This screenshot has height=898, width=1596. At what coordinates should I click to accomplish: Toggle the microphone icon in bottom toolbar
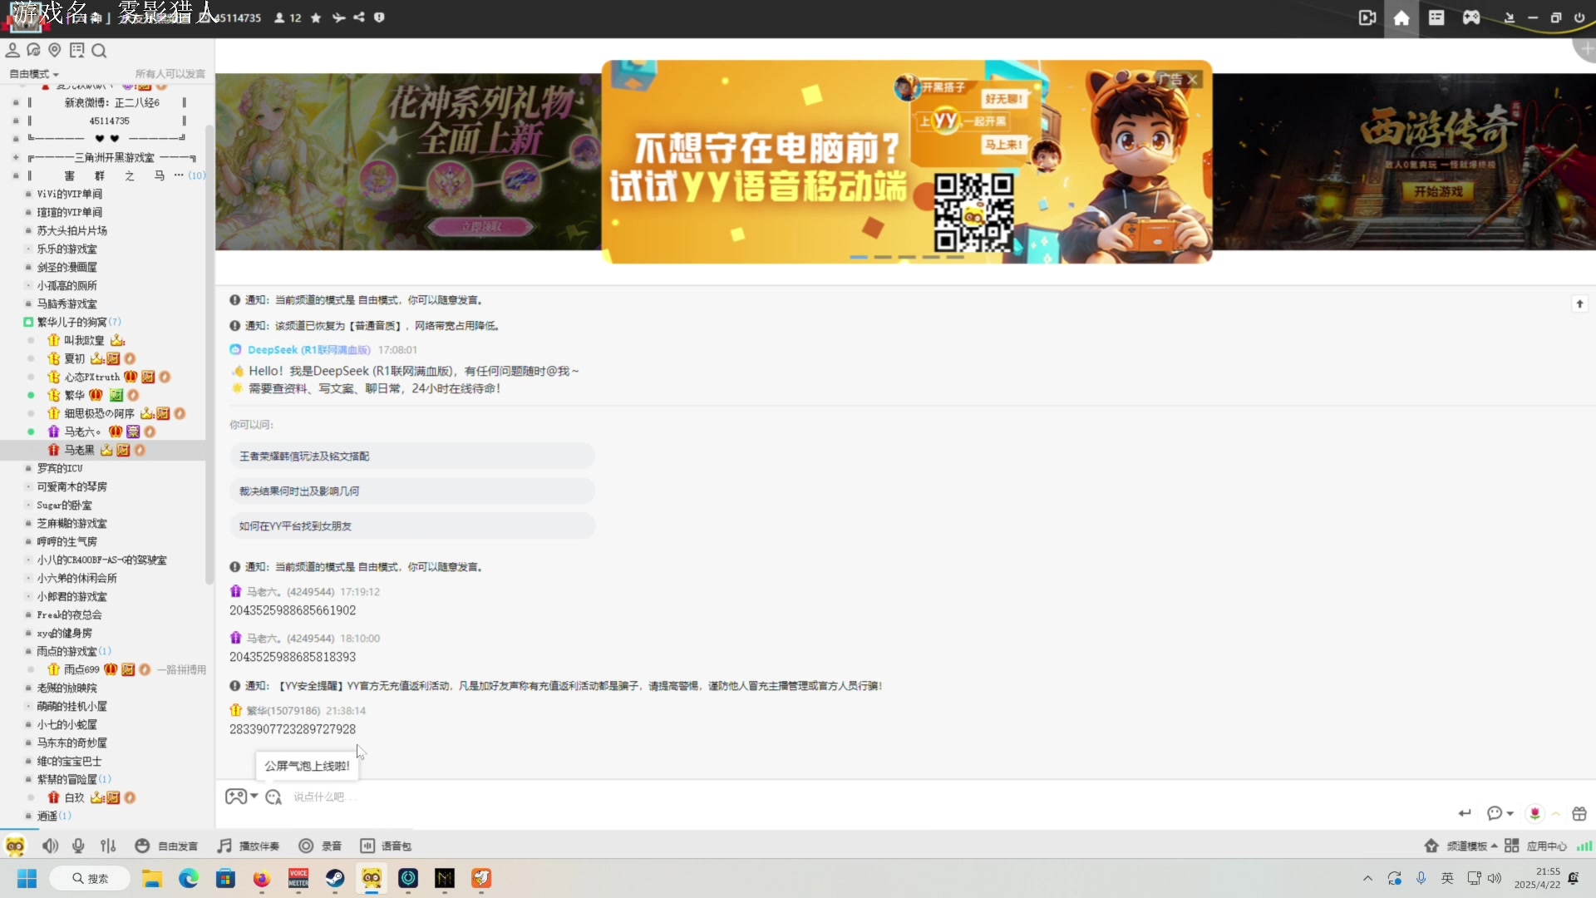[x=78, y=846]
